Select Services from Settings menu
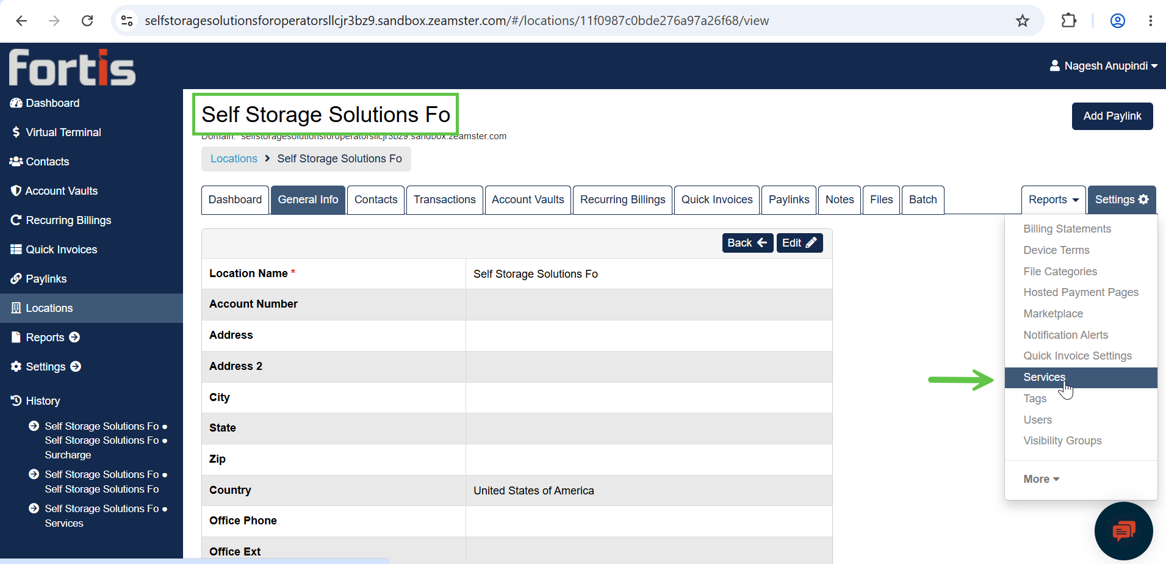Viewport: 1166px width, 564px height. (1081, 377)
